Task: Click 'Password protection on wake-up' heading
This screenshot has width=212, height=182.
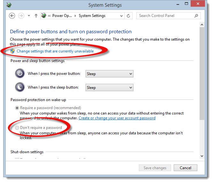Action: [x=38, y=100]
